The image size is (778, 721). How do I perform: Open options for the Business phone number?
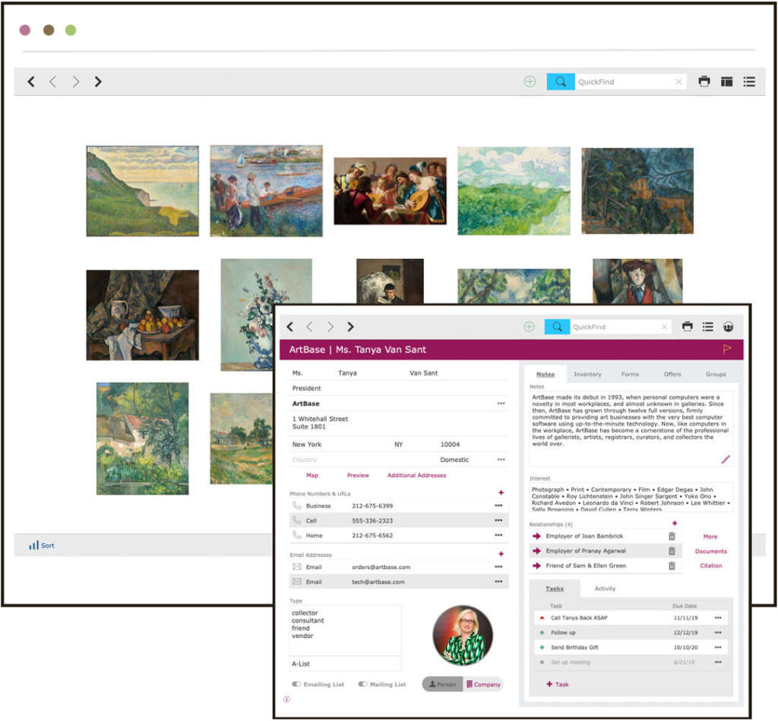[x=498, y=506]
